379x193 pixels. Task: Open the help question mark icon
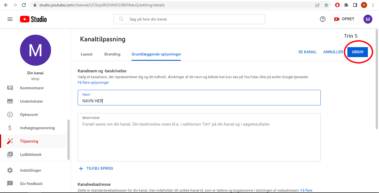(322, 19)
